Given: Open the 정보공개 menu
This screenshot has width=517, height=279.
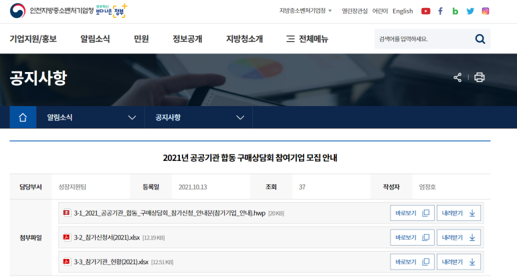Looking at the screenshot, I should point(187,39).
